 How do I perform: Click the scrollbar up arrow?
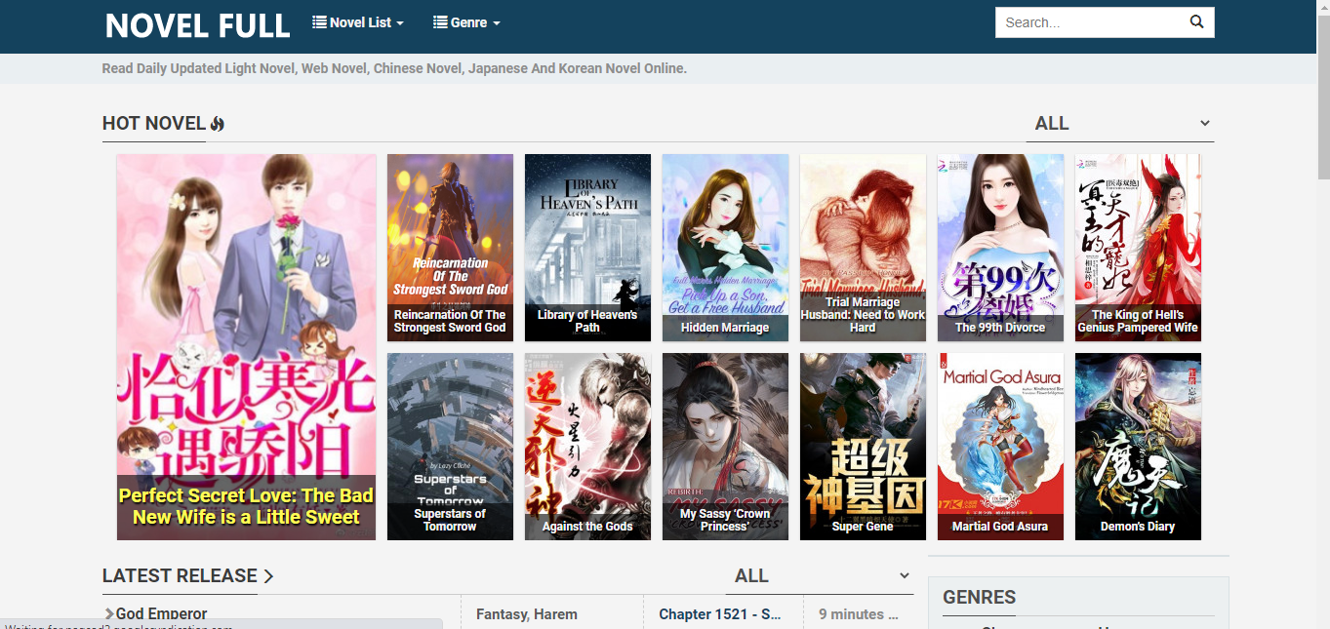click(1323, 8)
